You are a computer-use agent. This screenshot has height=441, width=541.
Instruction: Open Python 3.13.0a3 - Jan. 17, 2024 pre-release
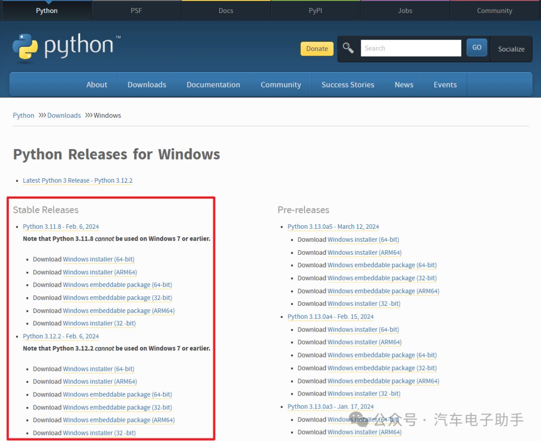click(331, 406)
